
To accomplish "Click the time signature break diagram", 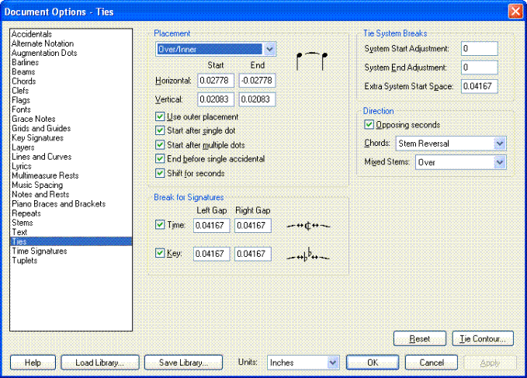I will click(308, 225).
